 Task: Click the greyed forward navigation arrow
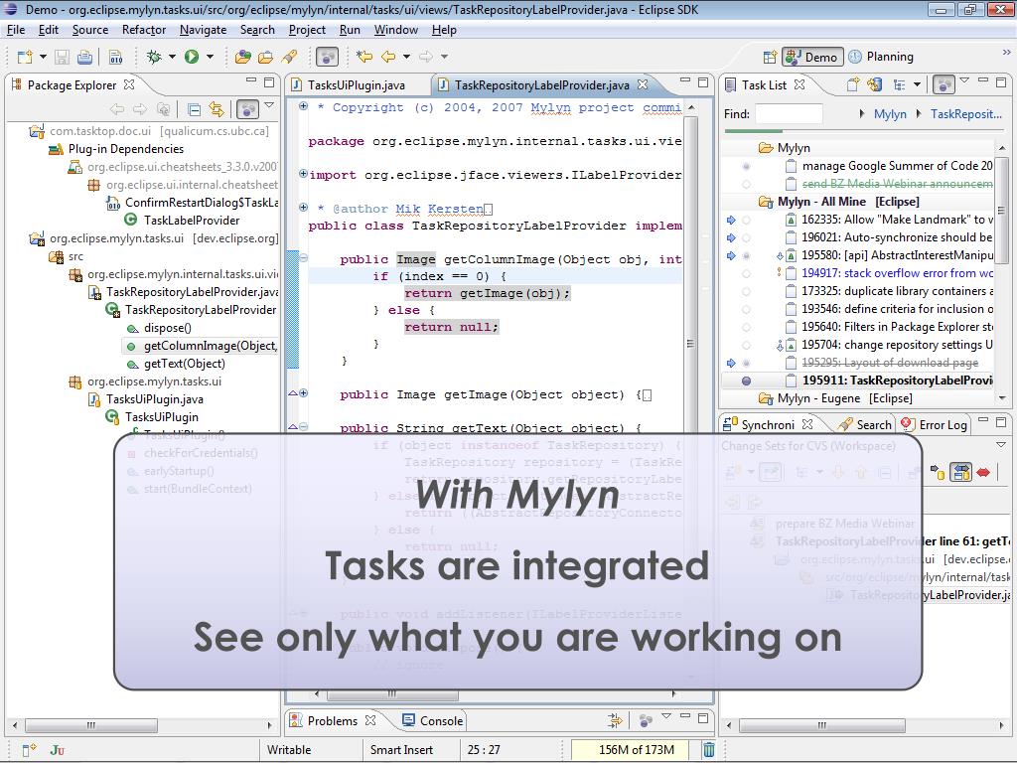click(425, 57)
